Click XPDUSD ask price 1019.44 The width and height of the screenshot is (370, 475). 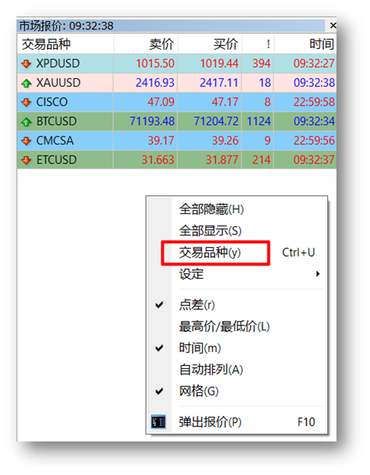tap(219, 63)
